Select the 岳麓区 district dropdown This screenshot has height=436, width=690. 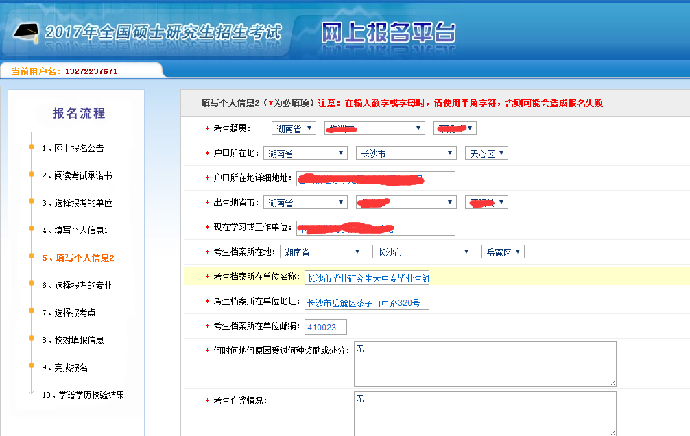(x=503, y=252)
